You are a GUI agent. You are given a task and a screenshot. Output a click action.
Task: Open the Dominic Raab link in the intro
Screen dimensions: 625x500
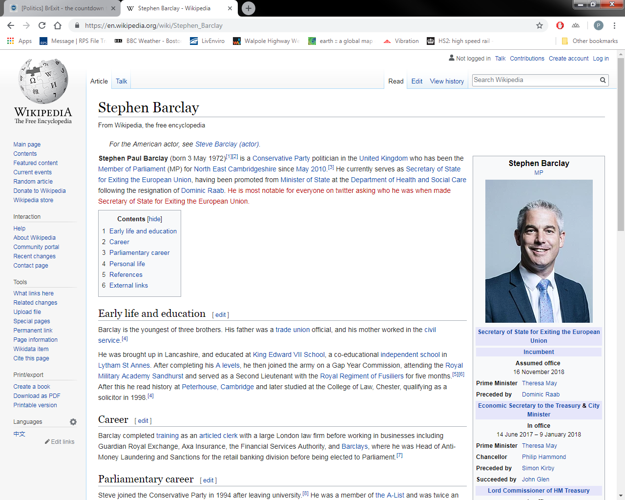pos(203,190)
